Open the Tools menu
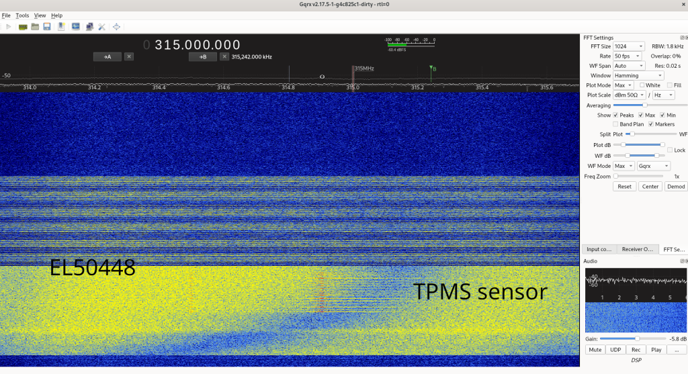The height and width of the screenshot is (374, 688). click(x=22, y=15)
